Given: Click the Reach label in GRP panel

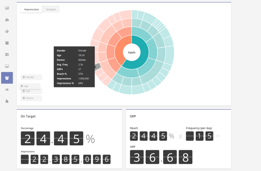Looking at the screenshot, I should (x=134, y=128).
